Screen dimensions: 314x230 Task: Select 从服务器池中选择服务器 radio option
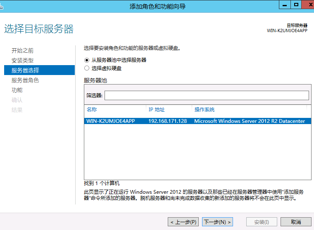pyautogui.click(x=87, y=60)
